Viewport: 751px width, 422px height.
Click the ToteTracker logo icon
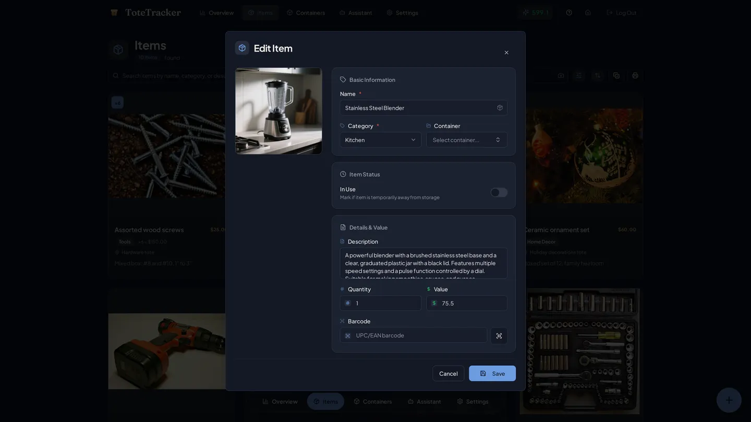tap(114, 13)
